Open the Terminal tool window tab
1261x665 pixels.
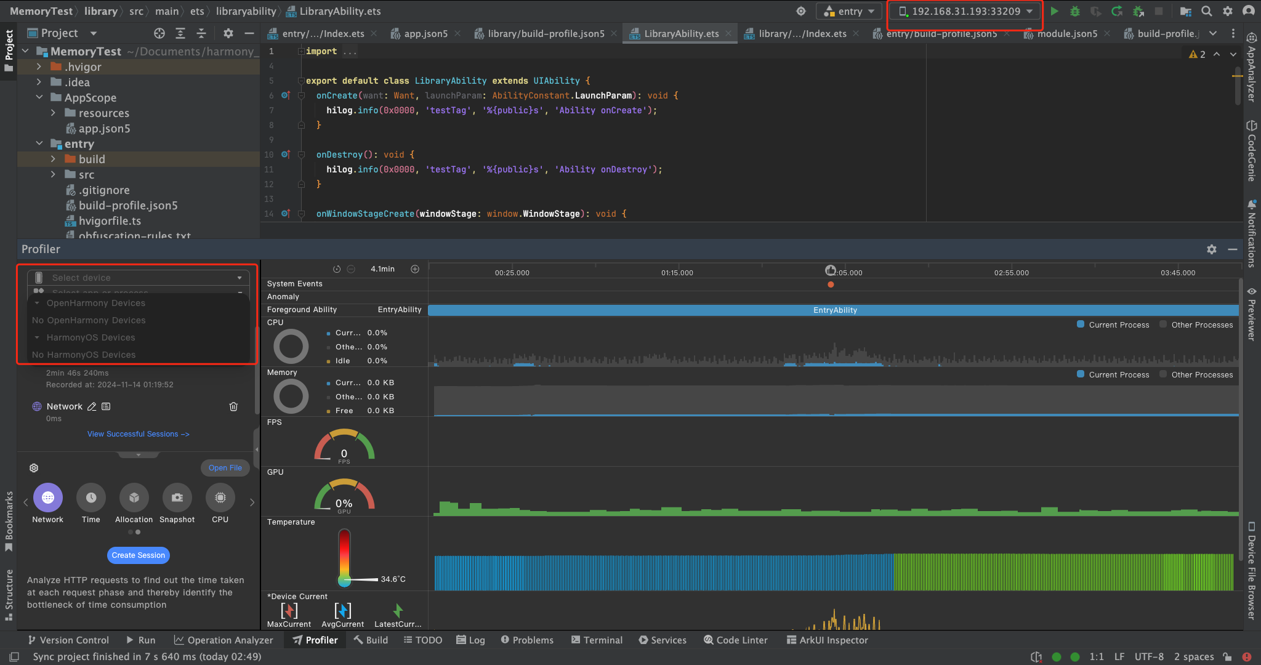(x=597, y=640)
